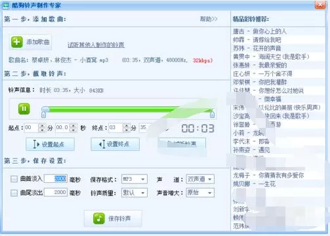This screenshot has height=236, width=330.
Task: Open the 声音增大 原始 dropdown
Action: (x=200, y=193)
